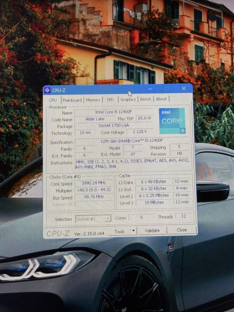The image size is (234, 312).
Task: Click the Specification field 12th Gen Intel Core
Action: [x=131, y=141]
